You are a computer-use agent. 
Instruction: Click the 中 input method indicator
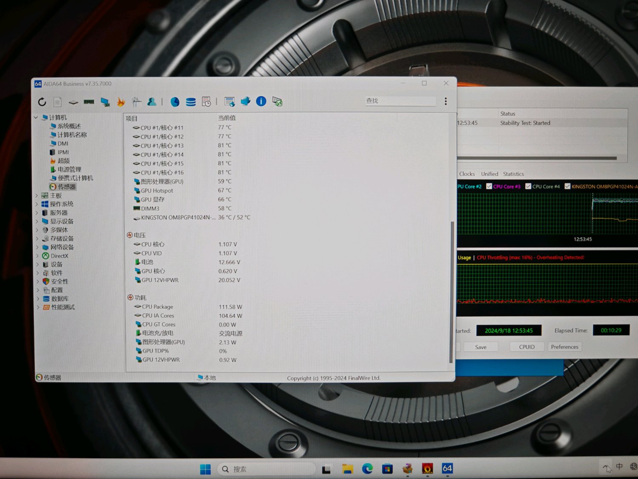coord(619,467)
